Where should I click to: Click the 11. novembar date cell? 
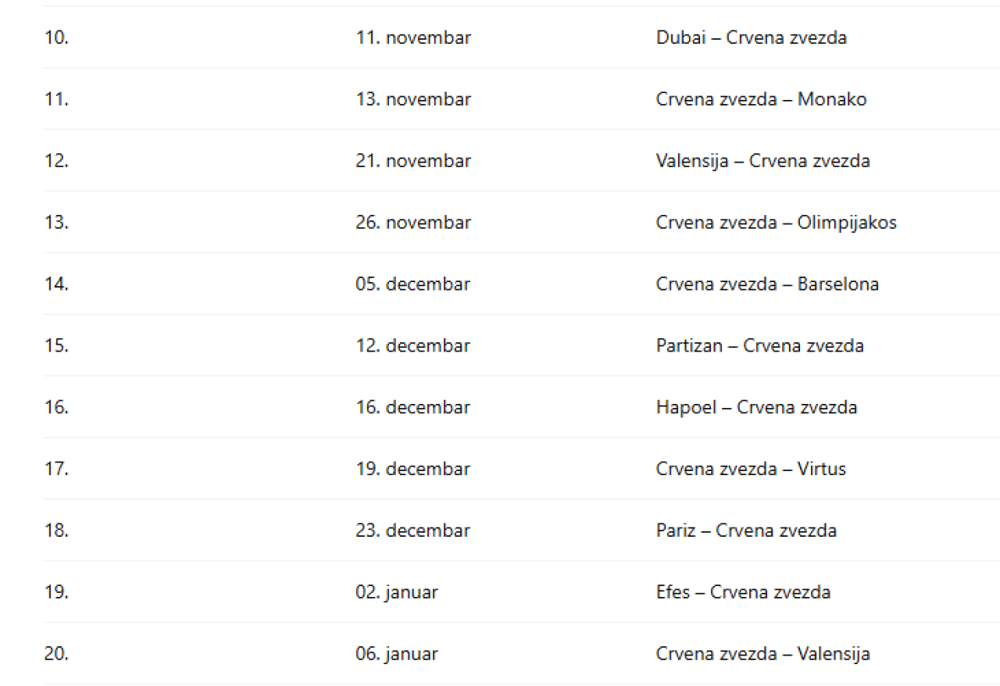point(413,38)
